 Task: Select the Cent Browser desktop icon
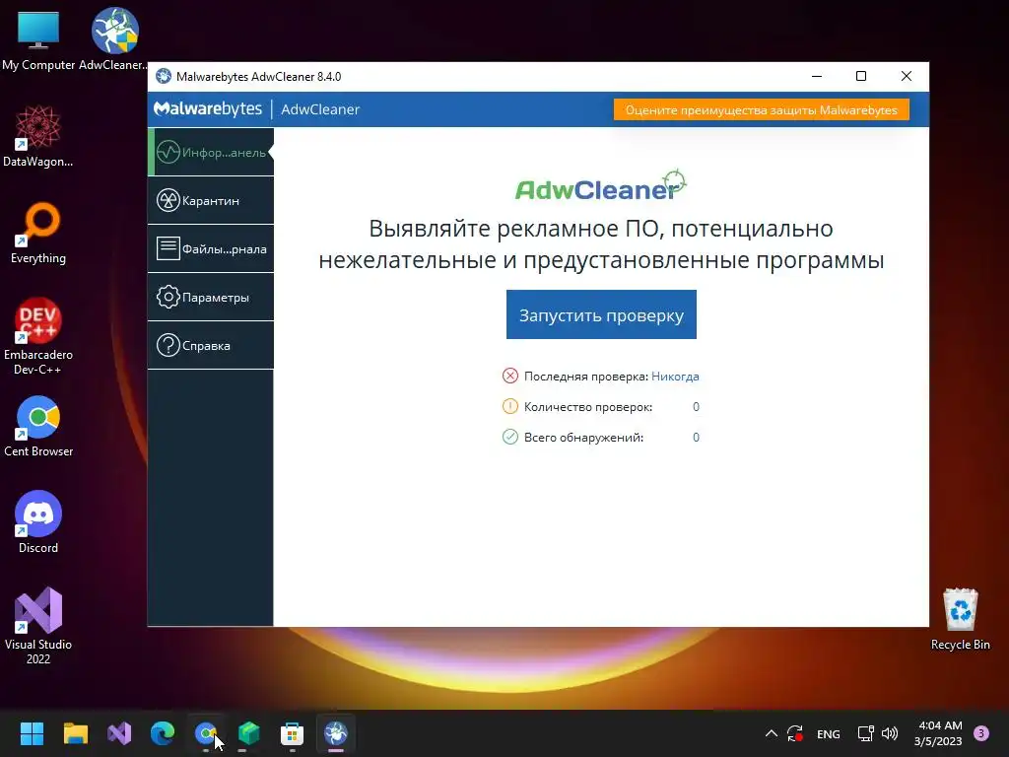click(x=38, y=426)
